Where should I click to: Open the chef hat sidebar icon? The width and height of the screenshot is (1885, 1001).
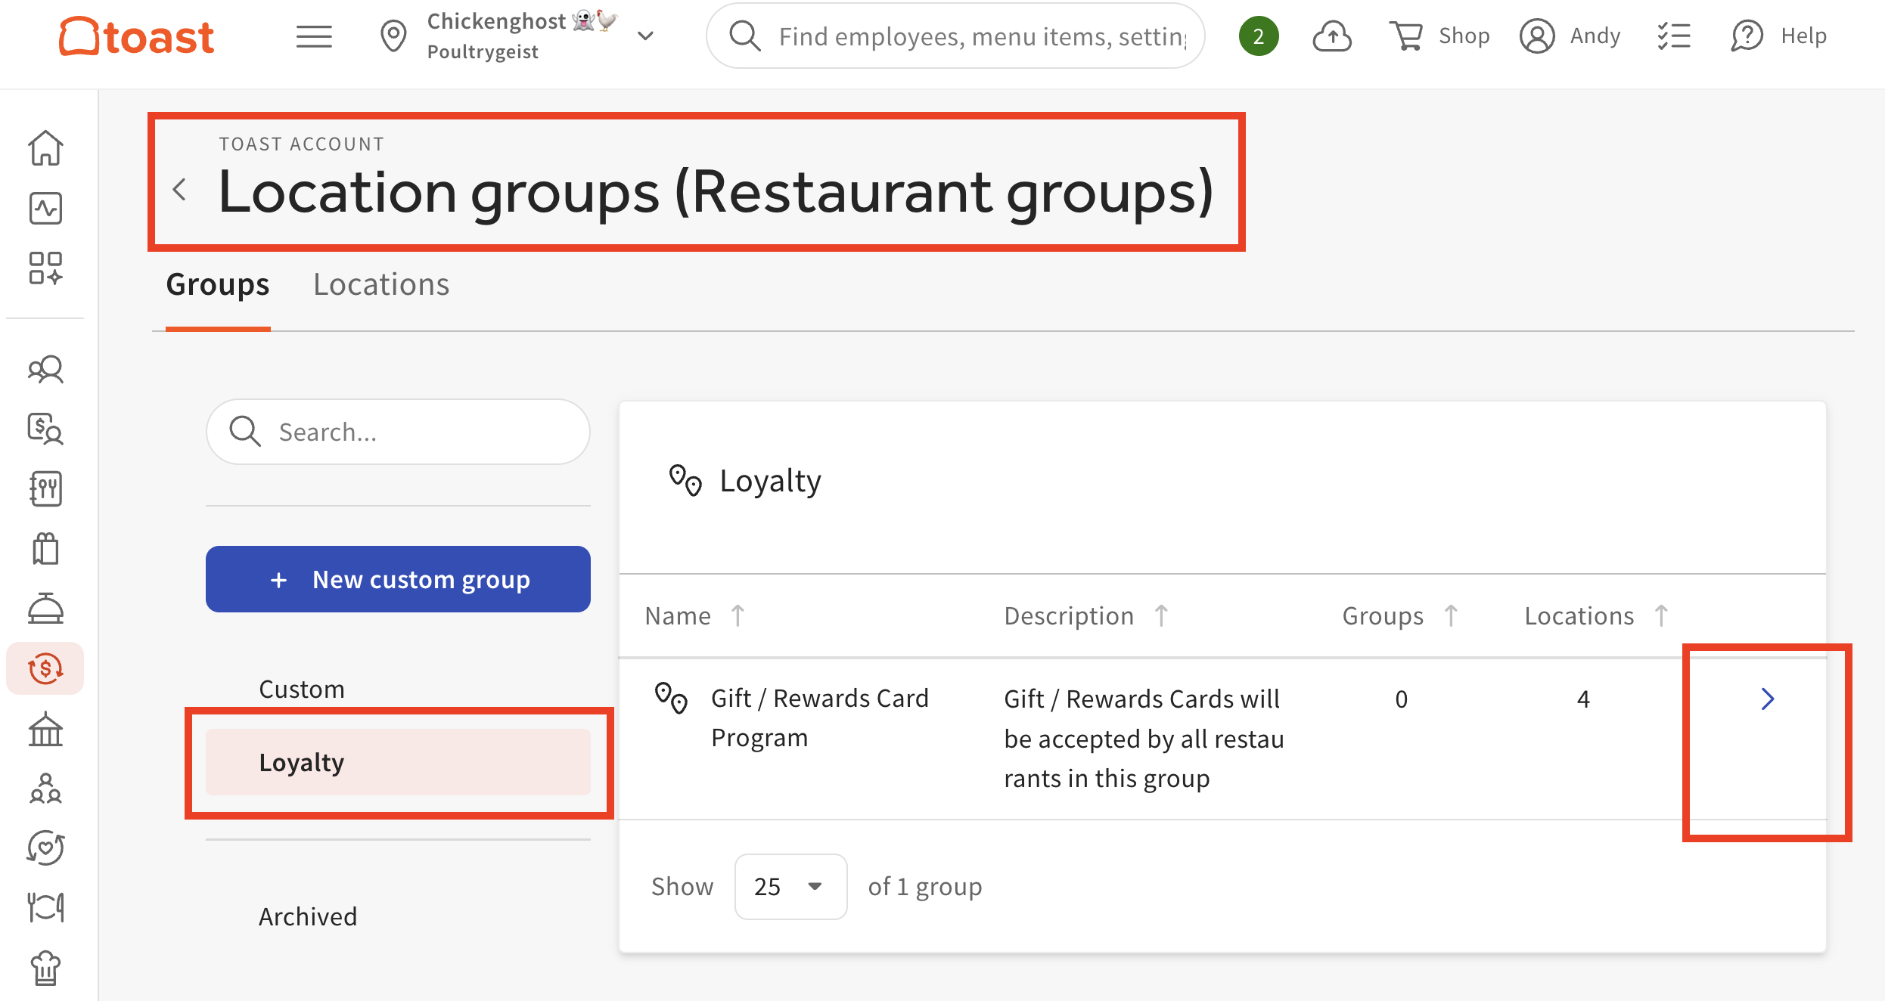click(45, 968)
